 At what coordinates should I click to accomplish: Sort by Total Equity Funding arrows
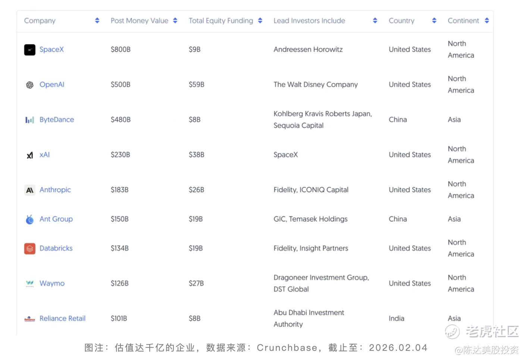pos(260,21)
